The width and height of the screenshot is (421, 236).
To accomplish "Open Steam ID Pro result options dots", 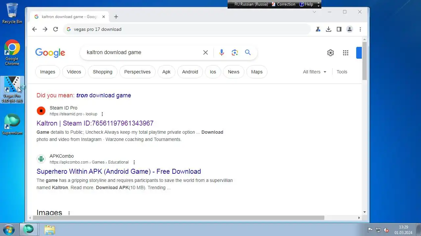I will coord(102,114).
